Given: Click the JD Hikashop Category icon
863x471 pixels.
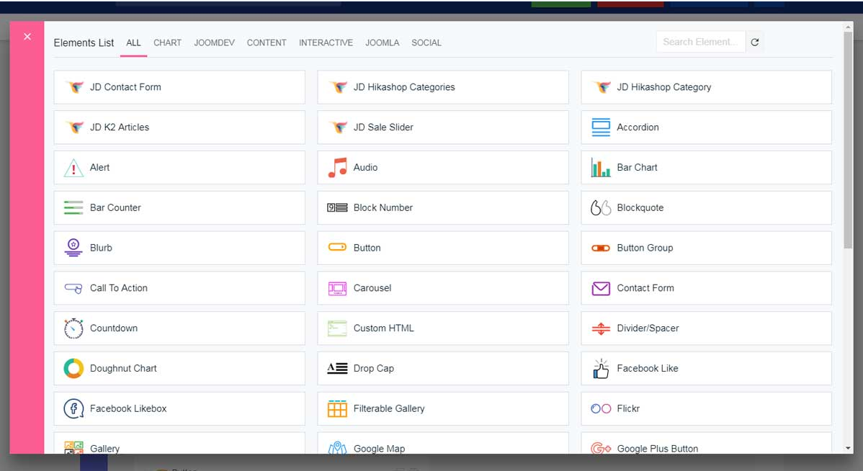Looking at the screenshot, I should [x=601, y=87].
